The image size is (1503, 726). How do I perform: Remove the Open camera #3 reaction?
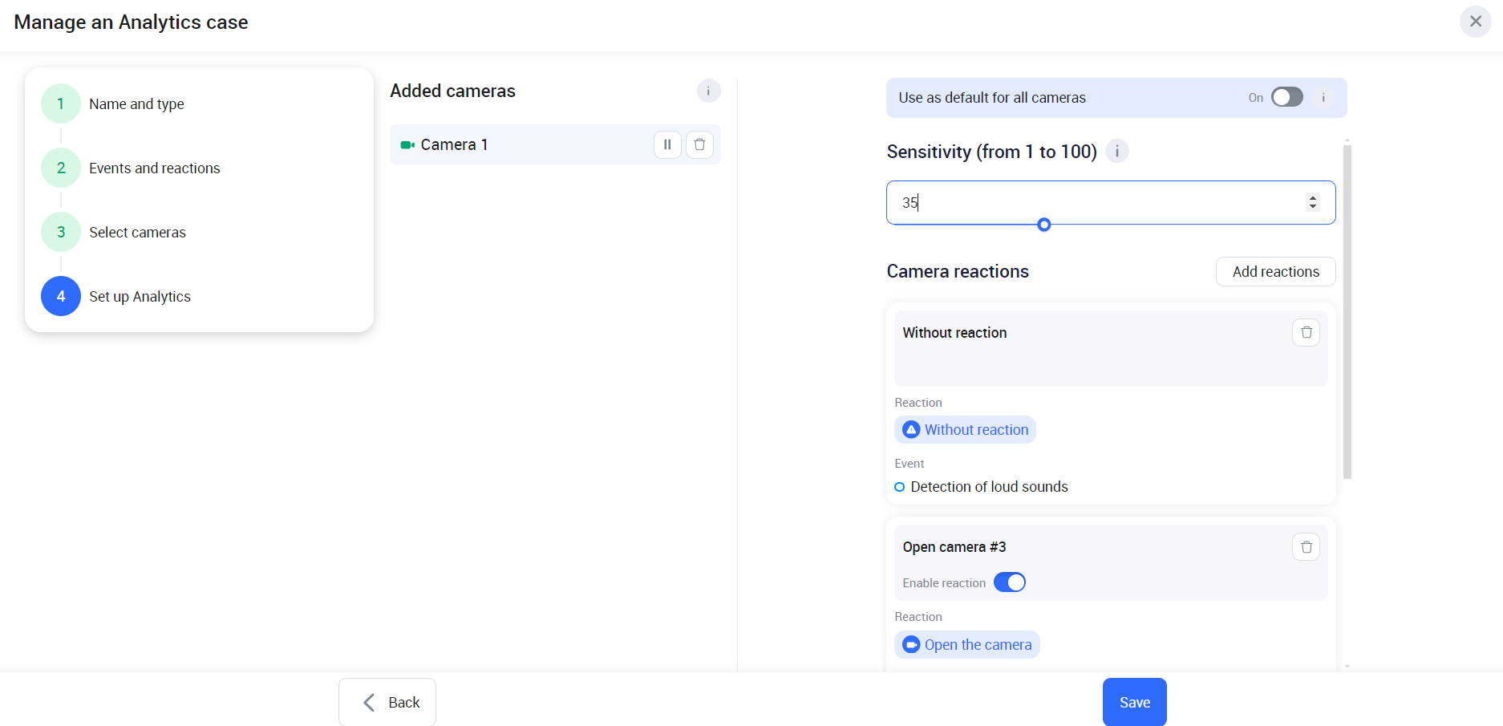click(x=1306, y=547)
